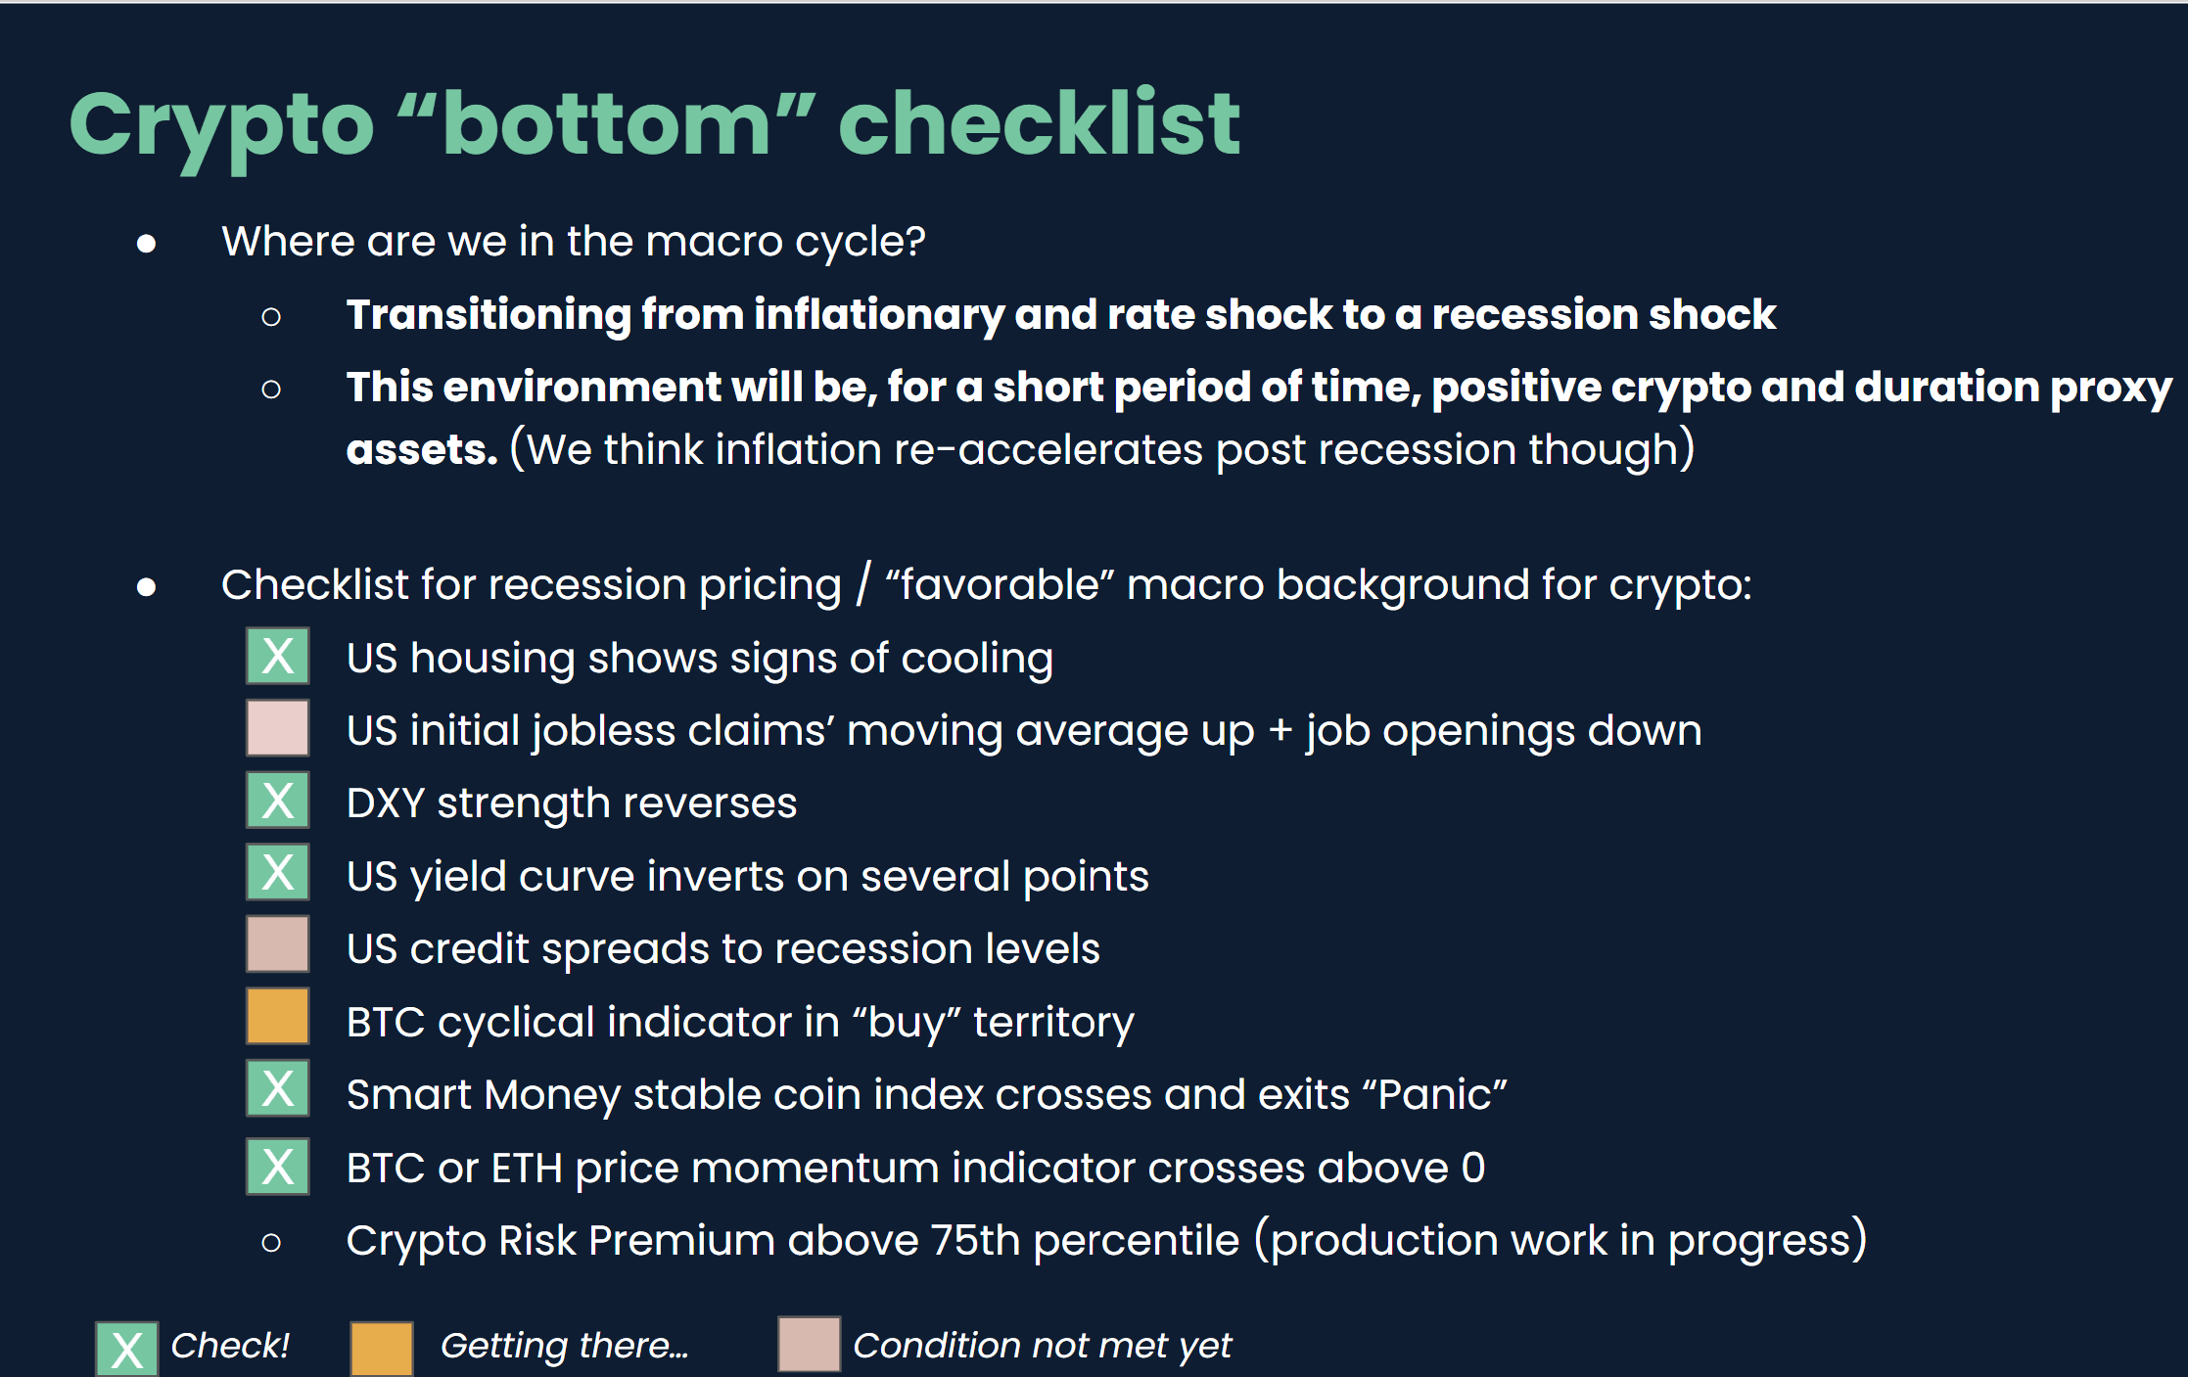Click the Getting there... legend label
Viewport: 2188px width, 1377px height.
(564, 1346)
